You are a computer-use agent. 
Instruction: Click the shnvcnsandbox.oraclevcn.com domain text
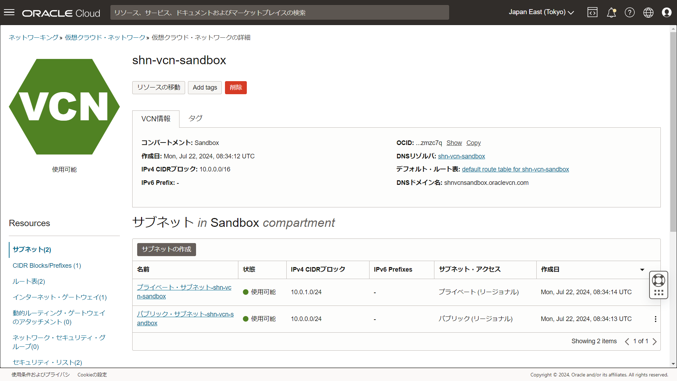[x=486, y=183]
